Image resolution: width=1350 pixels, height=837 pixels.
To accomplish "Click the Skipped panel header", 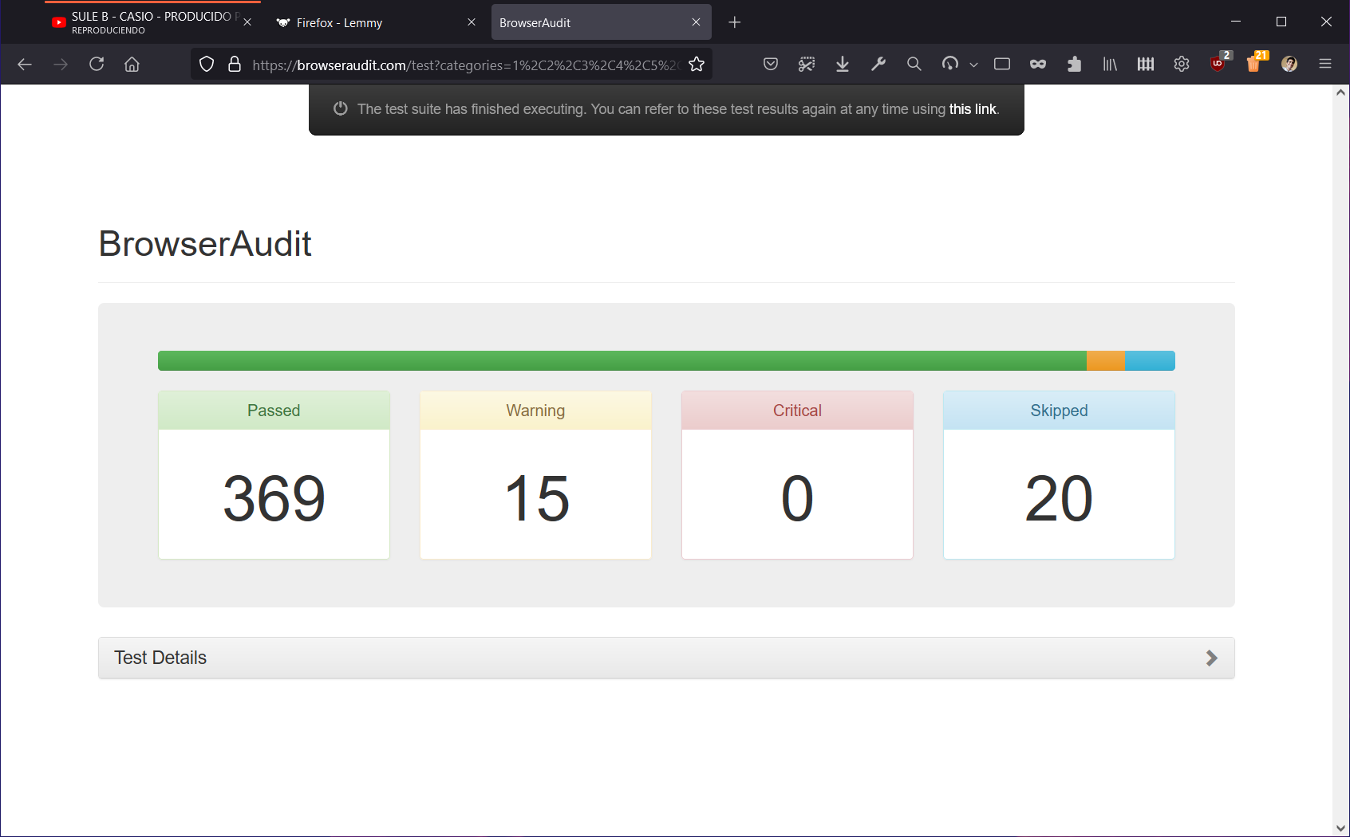I will coord(1059,411).
